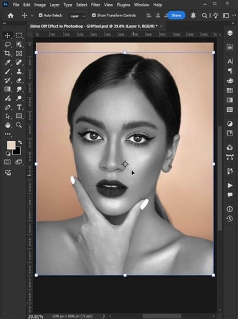Select the Spot Healing Brush tool

19,62
